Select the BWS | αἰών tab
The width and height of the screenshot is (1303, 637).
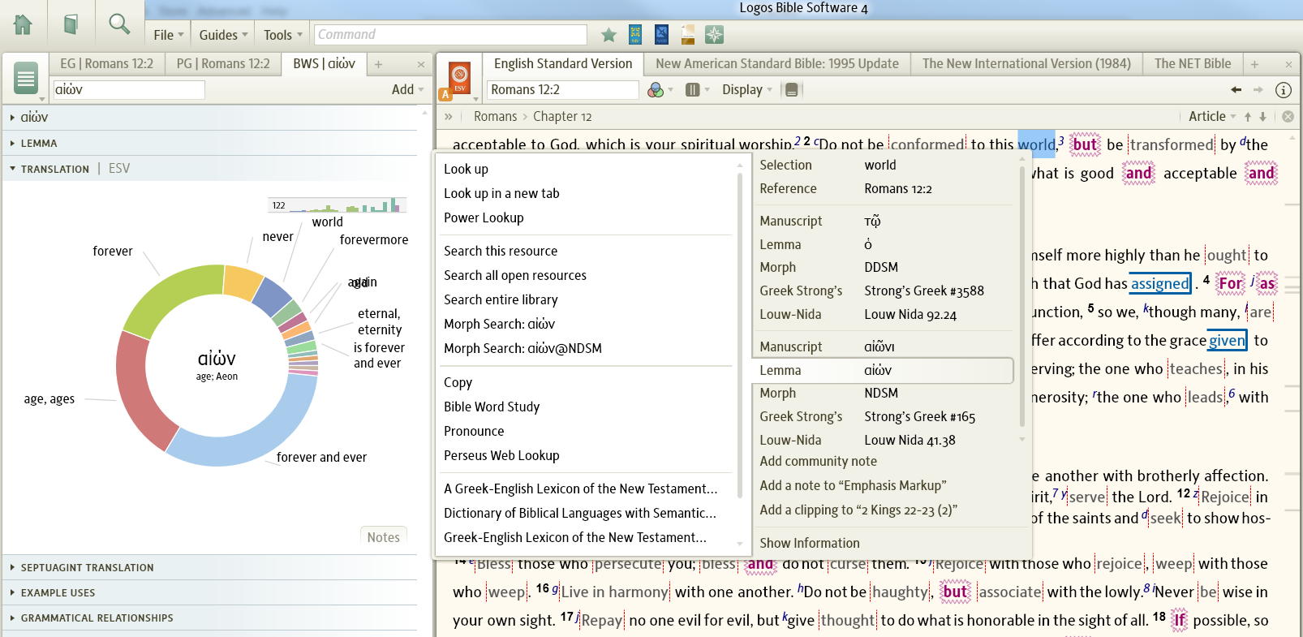(x=324, y=64)
